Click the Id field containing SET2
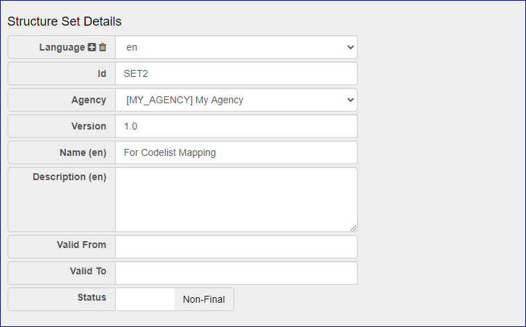This screenshot has width=526, height=327. point(236,73)
